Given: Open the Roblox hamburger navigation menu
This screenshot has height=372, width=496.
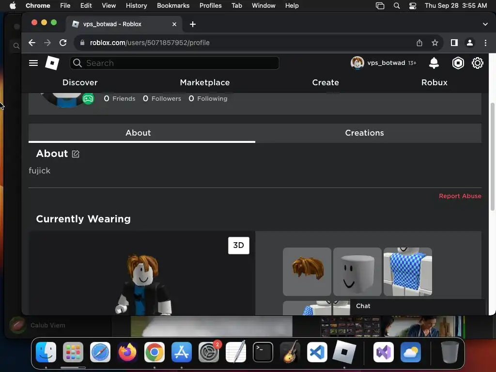Looking at the screenshot, I should click(x=33, y=63).
